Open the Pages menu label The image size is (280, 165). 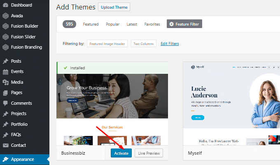click(17, 93)
